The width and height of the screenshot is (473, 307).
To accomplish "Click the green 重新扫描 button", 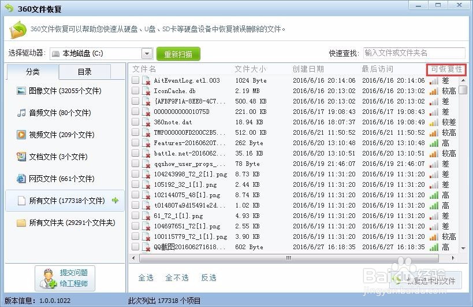I will [178, 54].
